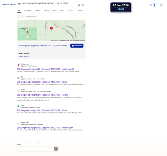Open the Firefly Ideas Co link
The width and height of the screenshot is (167, 156).
click(24, 56)
